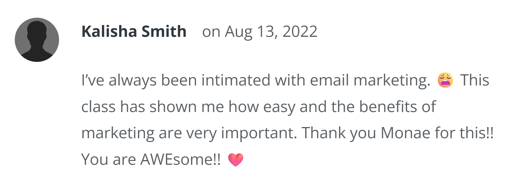This screenshot has width=506, height=191.
Task: Open Kalisha Smith's profile name link
Action: tap(134, 31)
